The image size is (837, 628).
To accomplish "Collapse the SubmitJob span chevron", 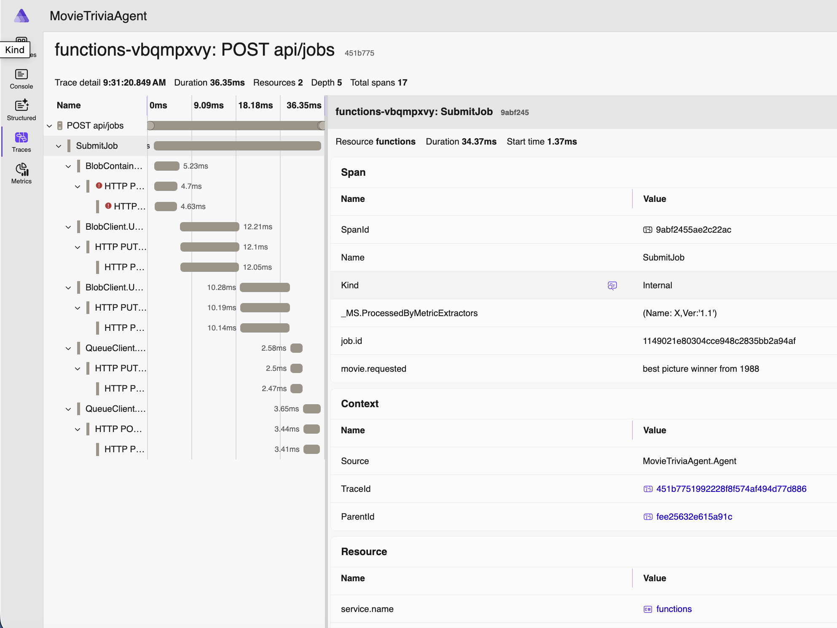I will (x=59, y=146).
